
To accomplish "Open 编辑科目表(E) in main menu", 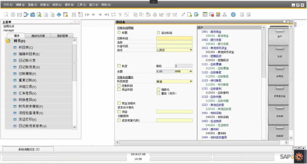I will pos(29,54).
